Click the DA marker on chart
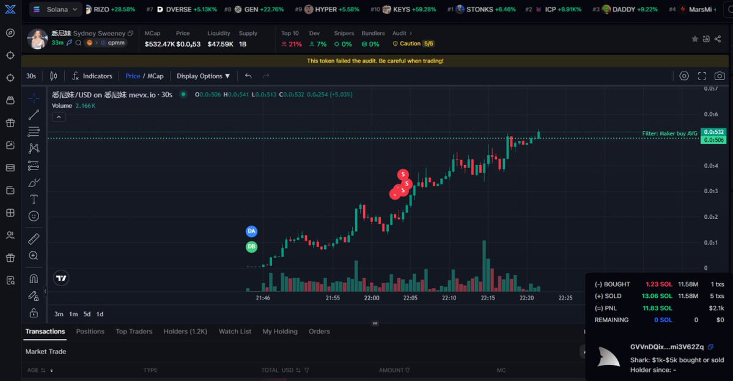This screenshot has width=733, height=381. [251, 231]
